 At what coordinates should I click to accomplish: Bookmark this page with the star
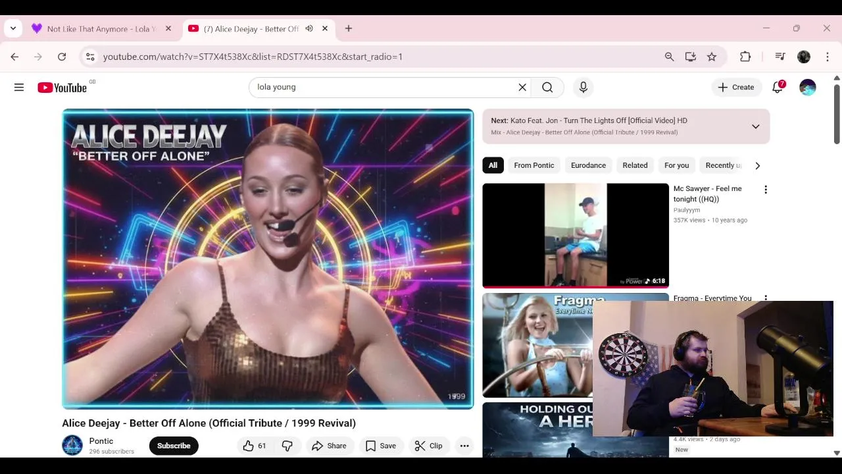point(712,57)
